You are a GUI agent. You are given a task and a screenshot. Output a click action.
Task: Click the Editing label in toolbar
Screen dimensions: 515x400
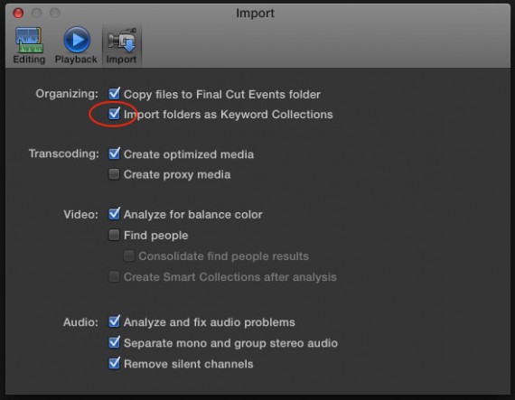(x=29, y=60)
